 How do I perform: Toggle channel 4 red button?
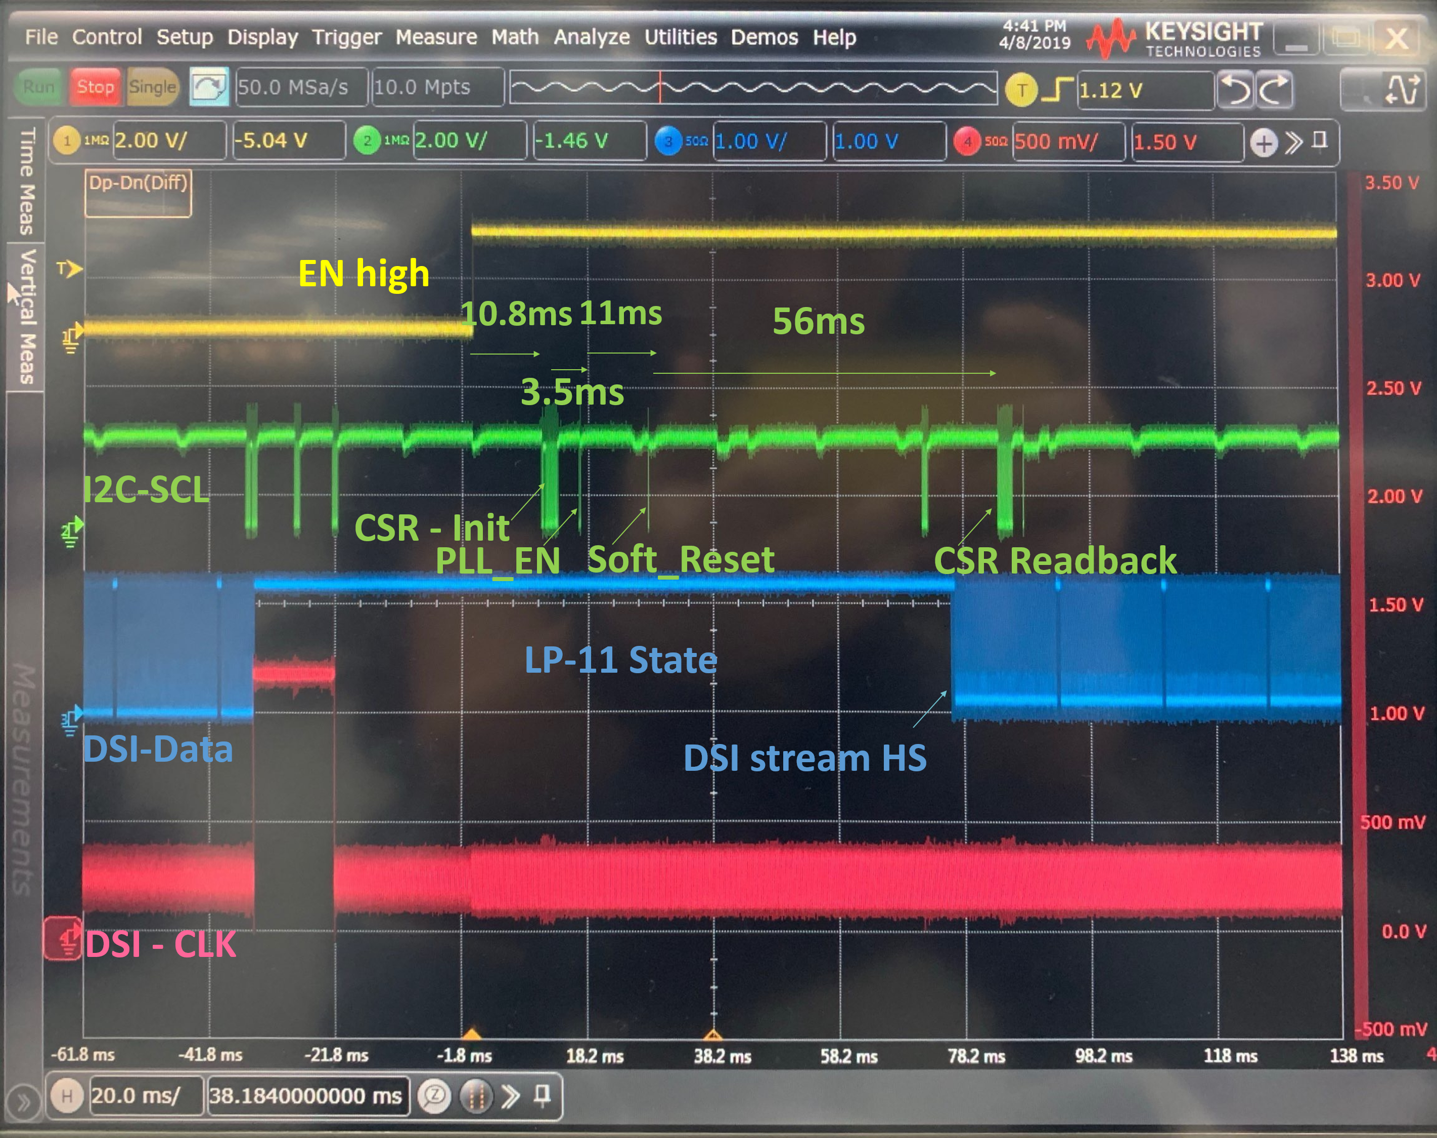click(x=967, y=142)
